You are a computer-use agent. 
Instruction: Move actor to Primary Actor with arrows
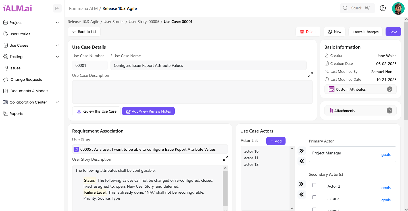click(301, 151)
